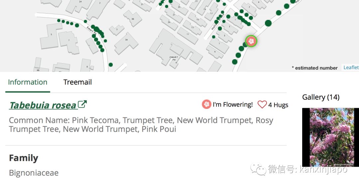Click the I'm Flowering! status label
This screenshot has height=186, width=359.
click(x=233, y=105)
